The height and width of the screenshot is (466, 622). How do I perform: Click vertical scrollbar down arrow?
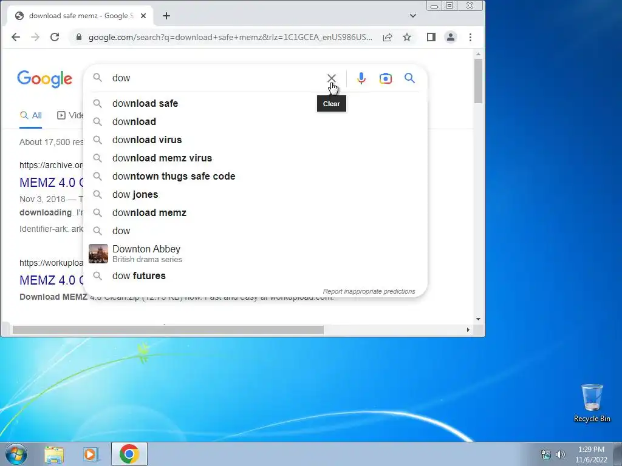[479, 319]
